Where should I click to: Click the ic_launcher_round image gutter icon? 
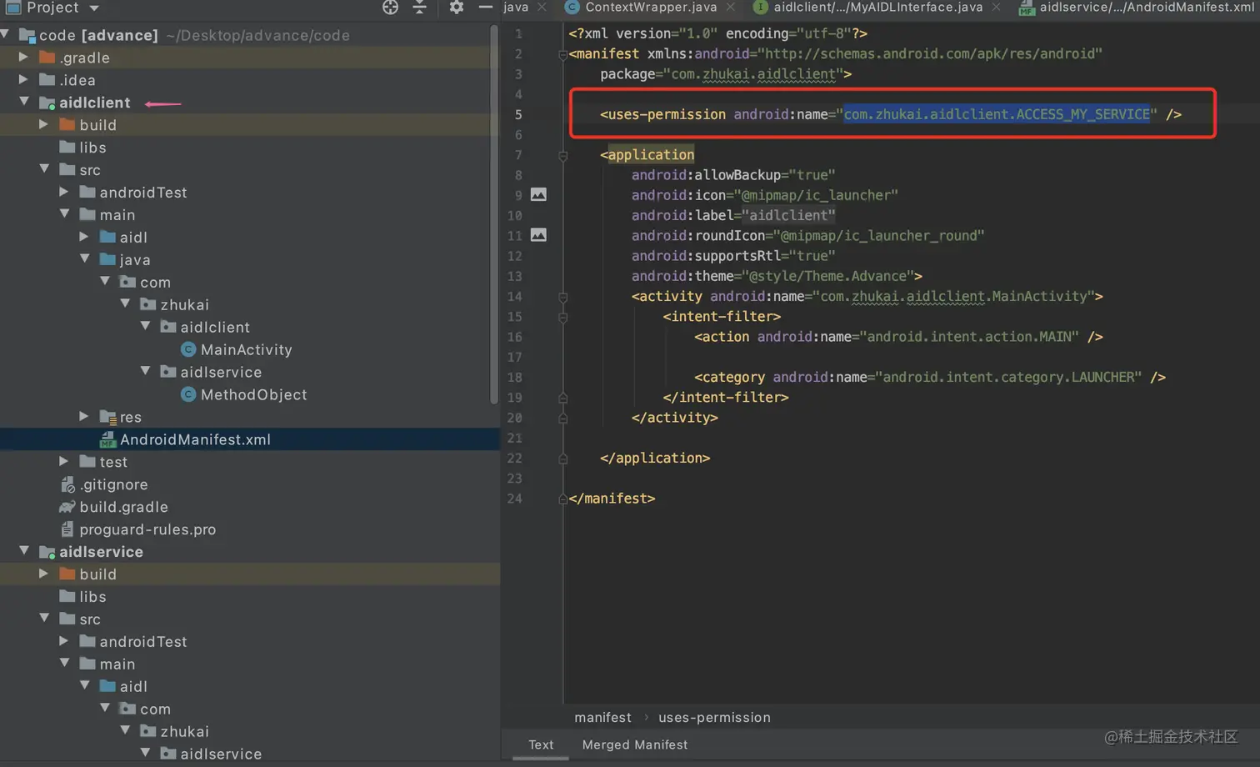539,235
